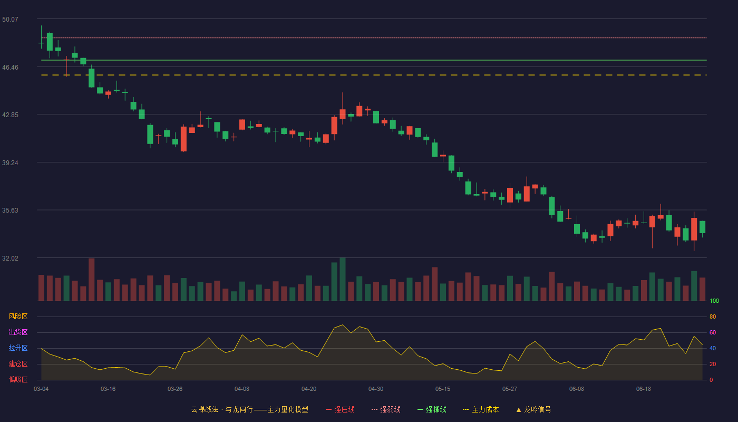Toggle the 强撑线 legend entry
The height and width of the screenshot is (422, 738).
click(x=432, y=409)
